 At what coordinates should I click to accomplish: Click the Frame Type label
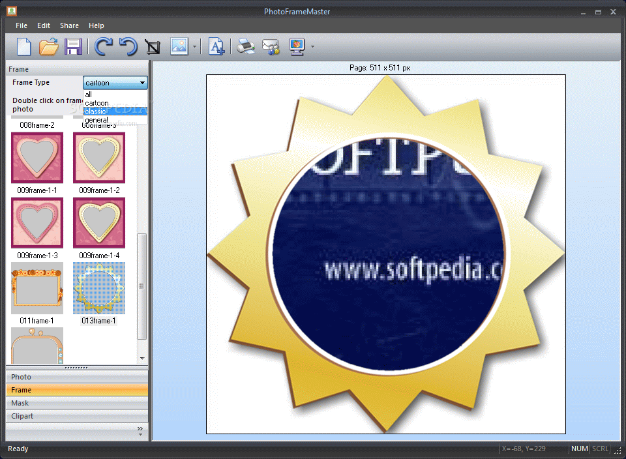[x=31, y=82]
